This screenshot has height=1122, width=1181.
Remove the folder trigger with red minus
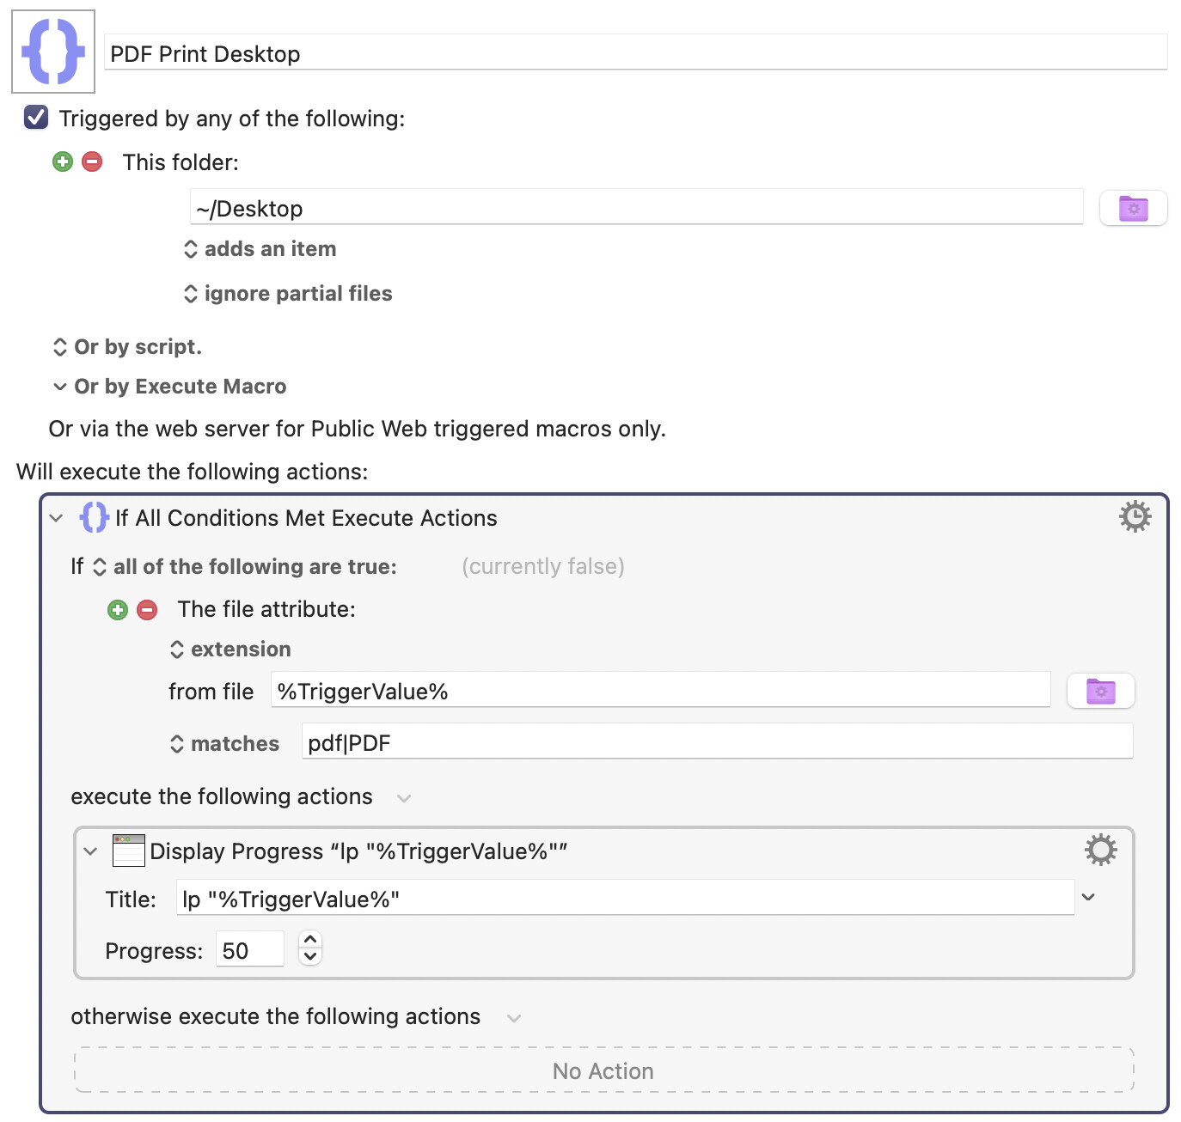[92, 162]
